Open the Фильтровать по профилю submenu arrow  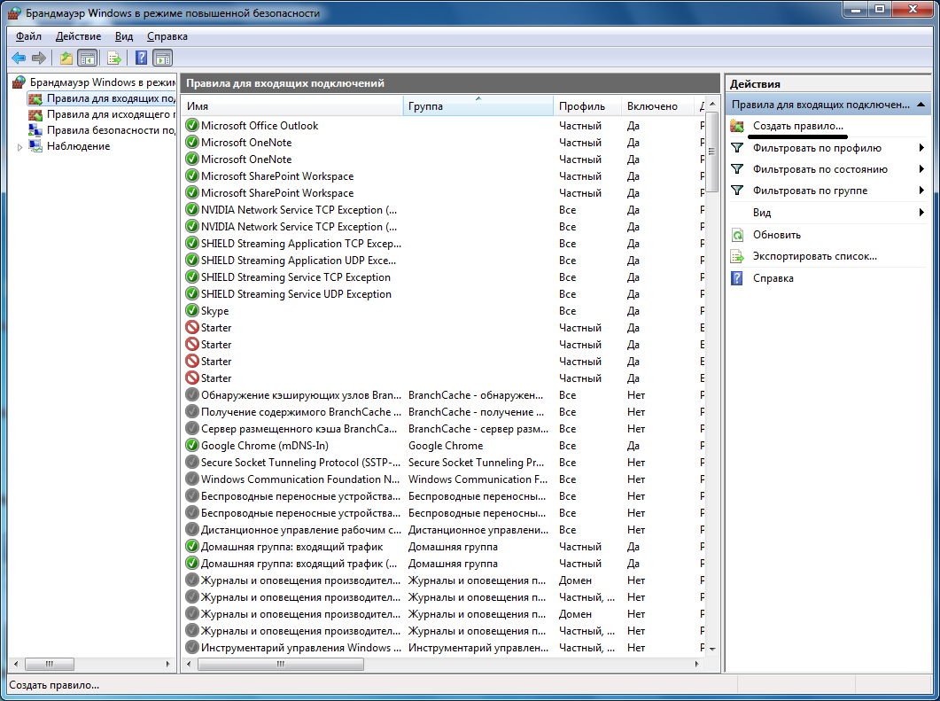tap(921, 147)
